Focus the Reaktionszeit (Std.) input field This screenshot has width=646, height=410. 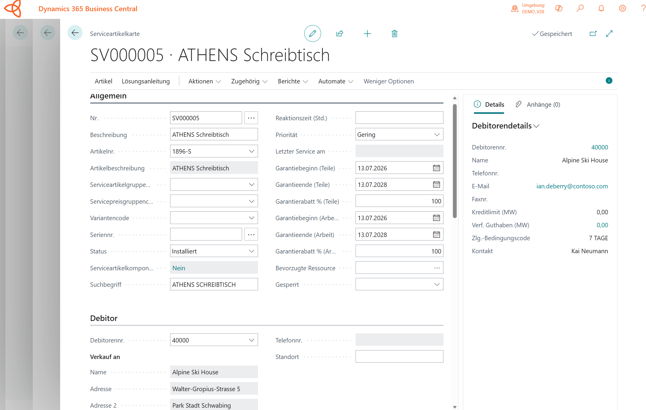[399, 118]
